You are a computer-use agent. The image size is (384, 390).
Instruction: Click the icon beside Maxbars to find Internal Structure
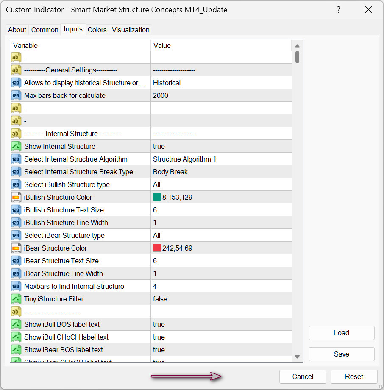tap(16, 286)
